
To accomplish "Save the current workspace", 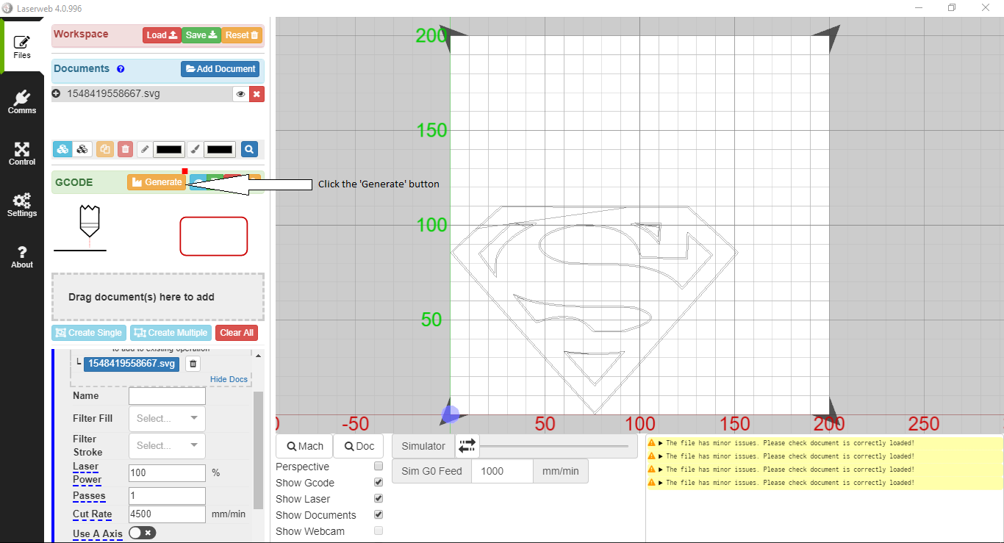I will 201,35.
